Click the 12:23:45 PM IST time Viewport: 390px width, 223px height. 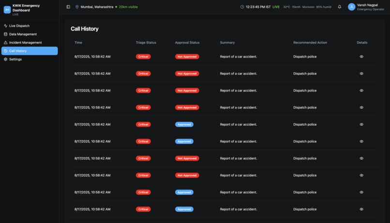point(258,7)
